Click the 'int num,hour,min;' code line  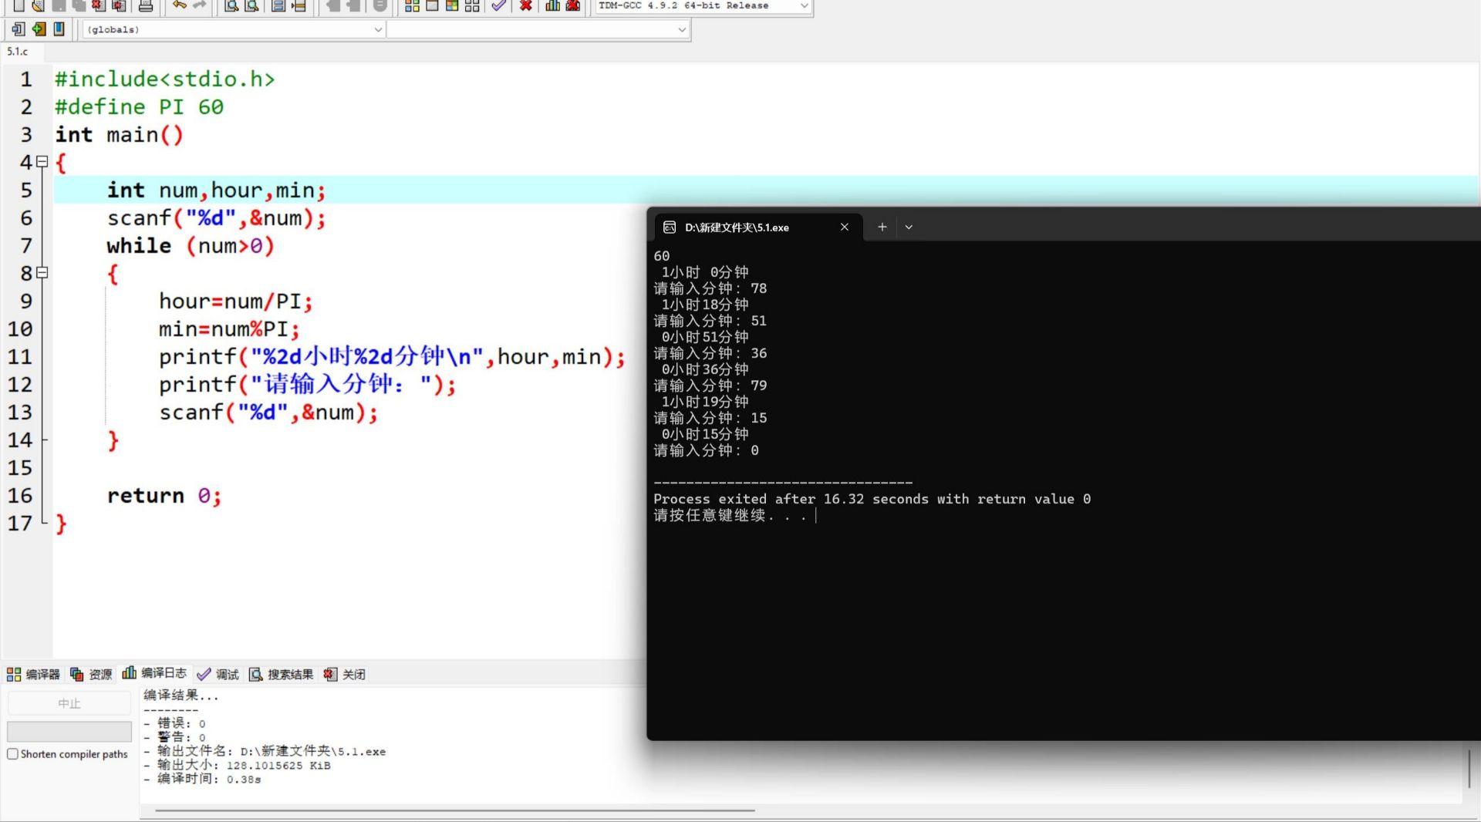coord(217,190)
